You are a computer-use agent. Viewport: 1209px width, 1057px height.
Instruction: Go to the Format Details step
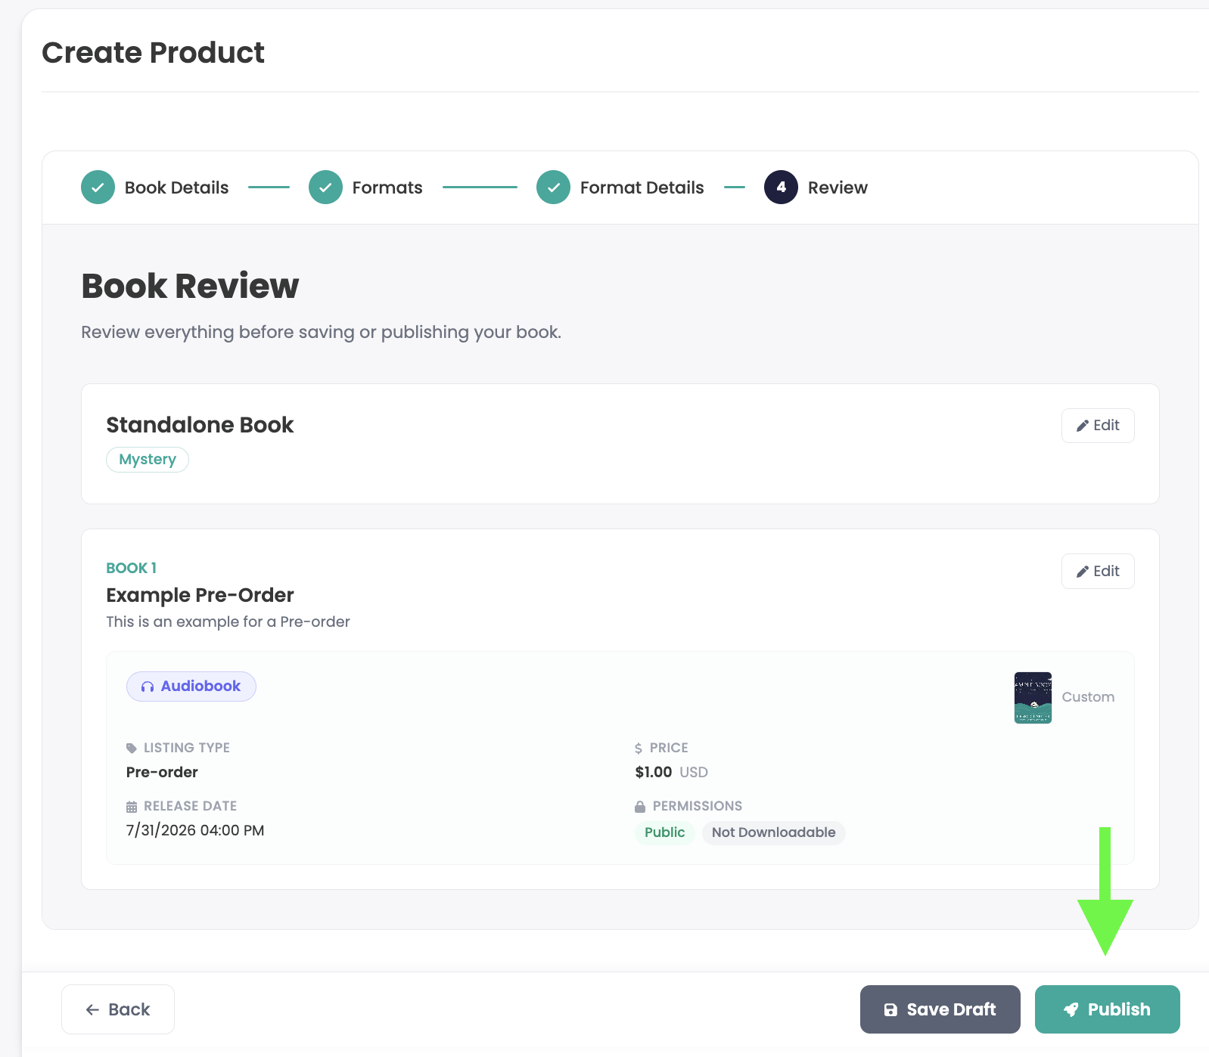pos(642,188)
